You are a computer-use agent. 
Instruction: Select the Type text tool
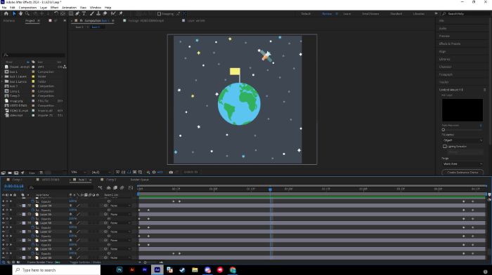(x=84, y=13)
